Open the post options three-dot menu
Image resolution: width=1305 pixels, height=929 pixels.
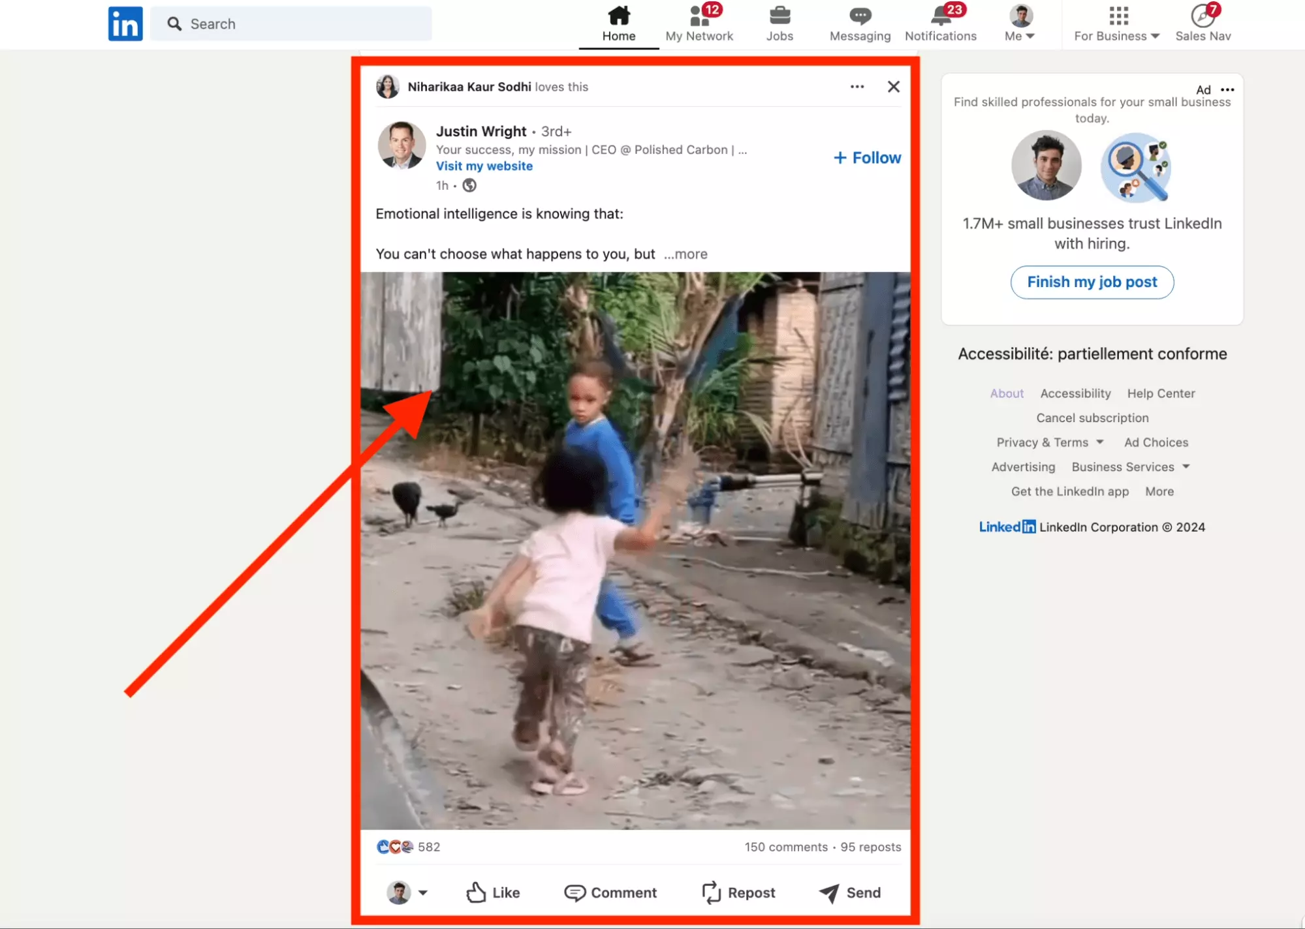[x=857, y=86]
